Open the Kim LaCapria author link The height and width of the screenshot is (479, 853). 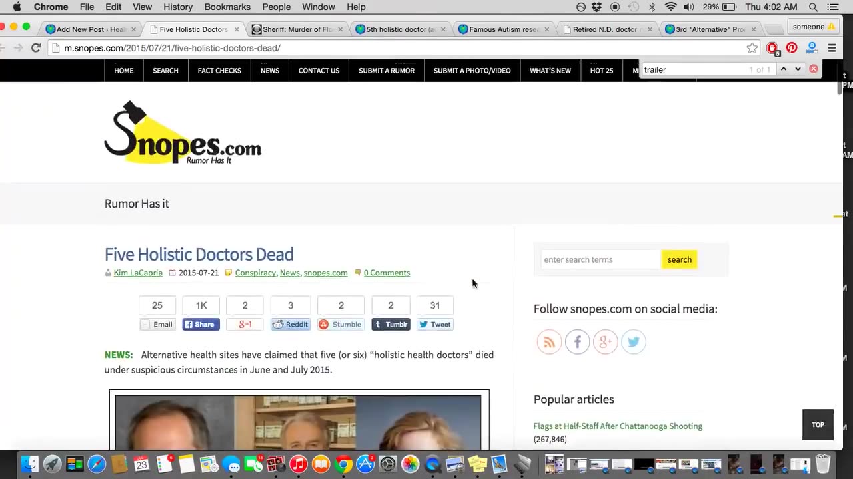pyautogui.click(x=138, y=273)
